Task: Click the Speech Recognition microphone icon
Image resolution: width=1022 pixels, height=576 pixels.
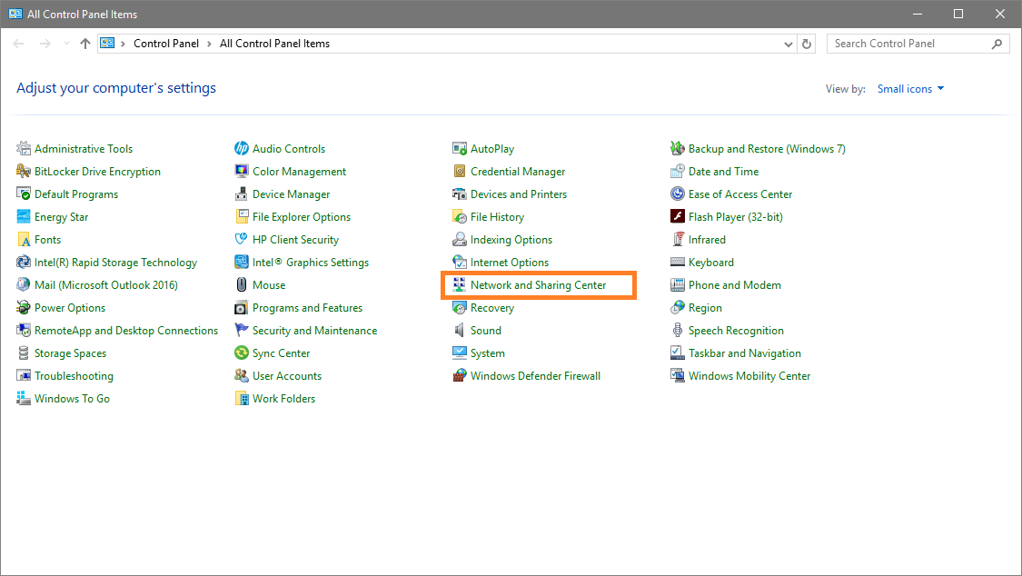Action: pyautogui.click(x=677, y=331)
